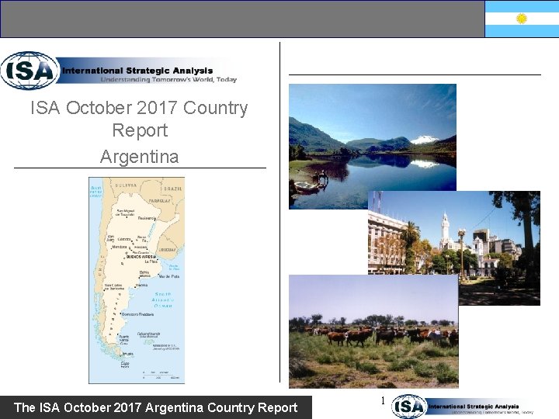This screenshot has width=559, height=419.
Task: Click 'Mendoza' label on the map
Action: [119, 247]
